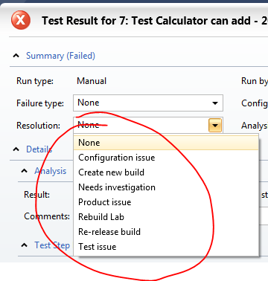The image size is (268, 281).
Task: Click the Test Step heading link
Action: click(52, 245)
